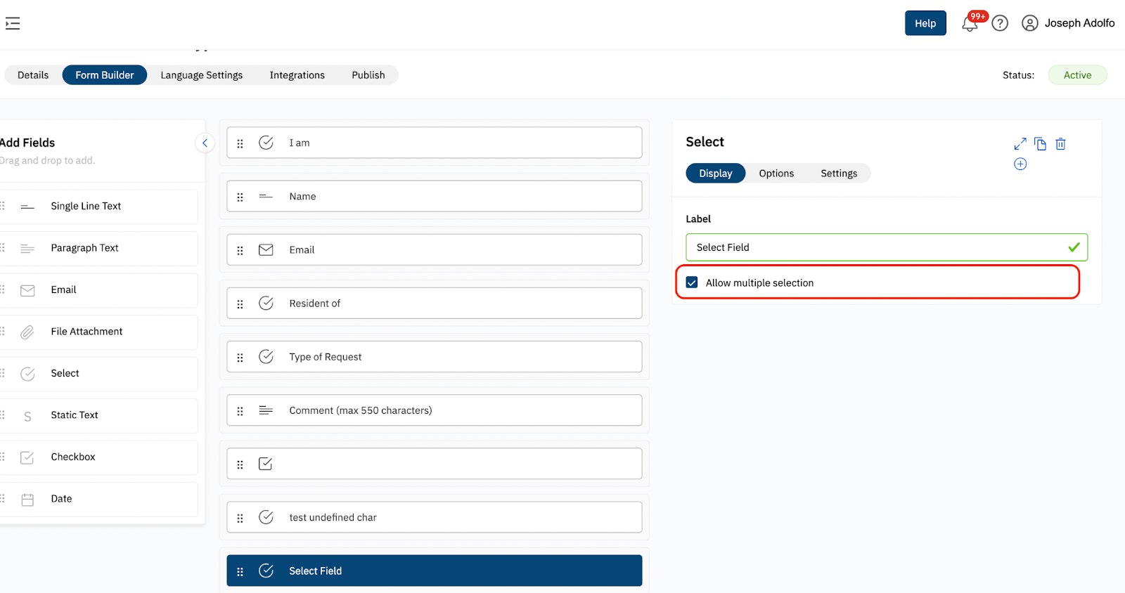Click S icon for Static Text
1125x593 pixels.
click(27, 417)
